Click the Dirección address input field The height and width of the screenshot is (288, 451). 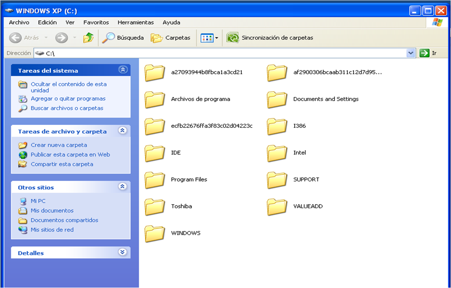click(x=226, y=53)
